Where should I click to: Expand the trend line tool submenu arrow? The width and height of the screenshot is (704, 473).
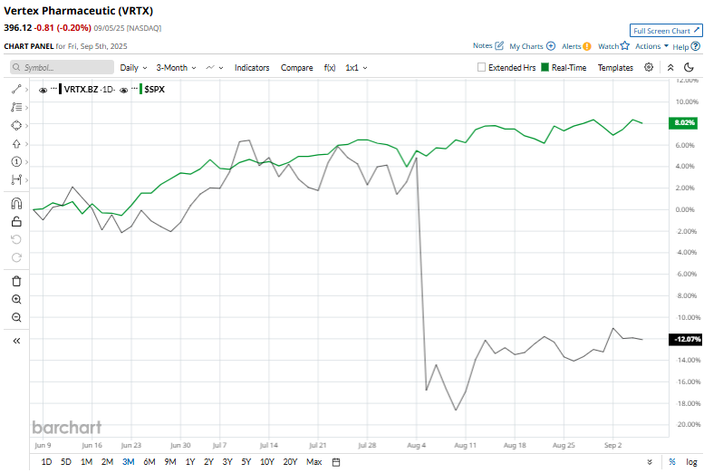click(26, 90)
